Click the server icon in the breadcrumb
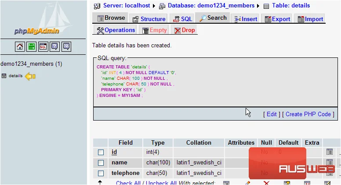 pyautogui.click(x=97, y=6)
